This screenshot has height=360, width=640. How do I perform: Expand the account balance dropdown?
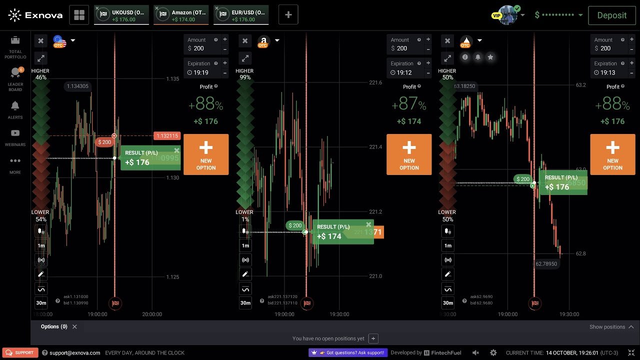(x=580, y=15)
